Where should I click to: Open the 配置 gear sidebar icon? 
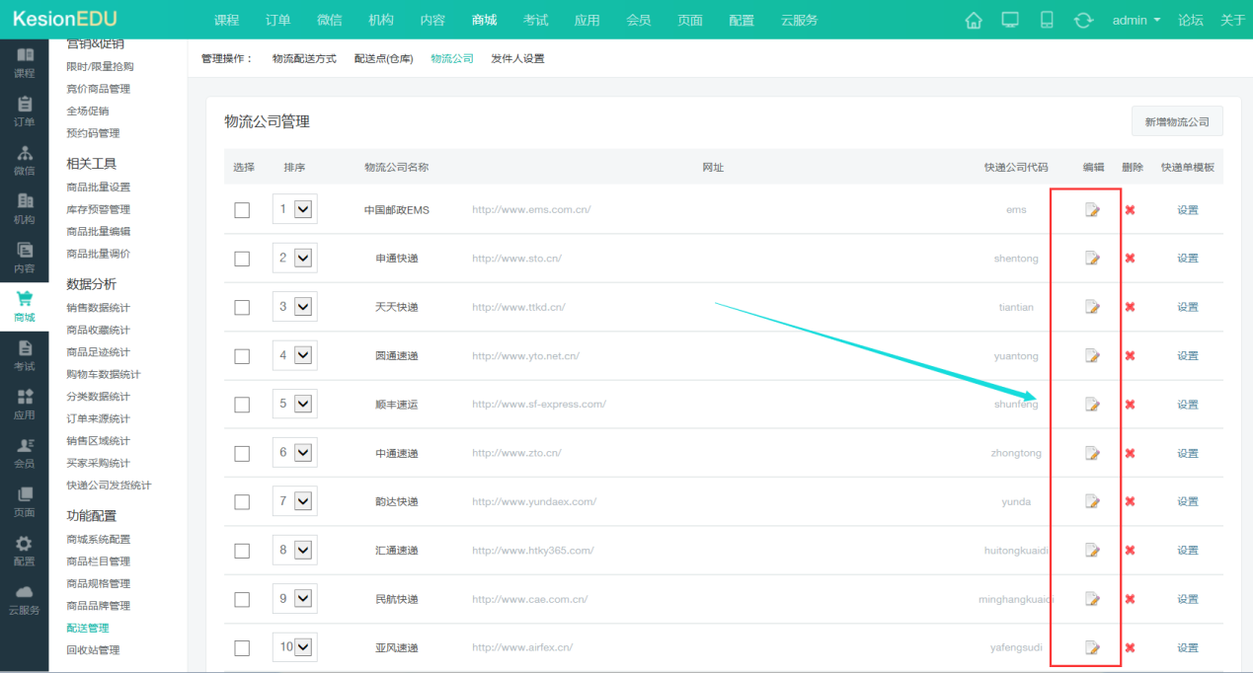coord(25,551)
